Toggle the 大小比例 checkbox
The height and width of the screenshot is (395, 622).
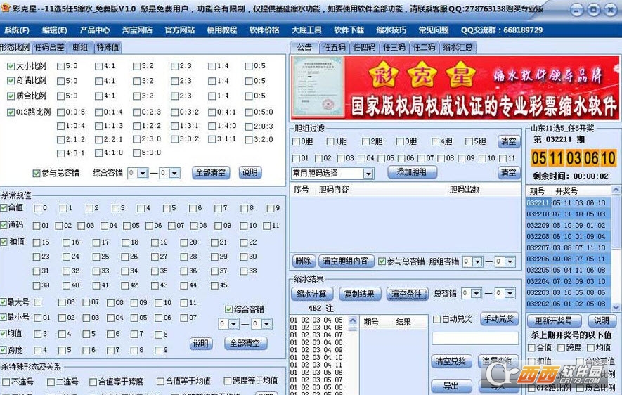tap(11, 66)
